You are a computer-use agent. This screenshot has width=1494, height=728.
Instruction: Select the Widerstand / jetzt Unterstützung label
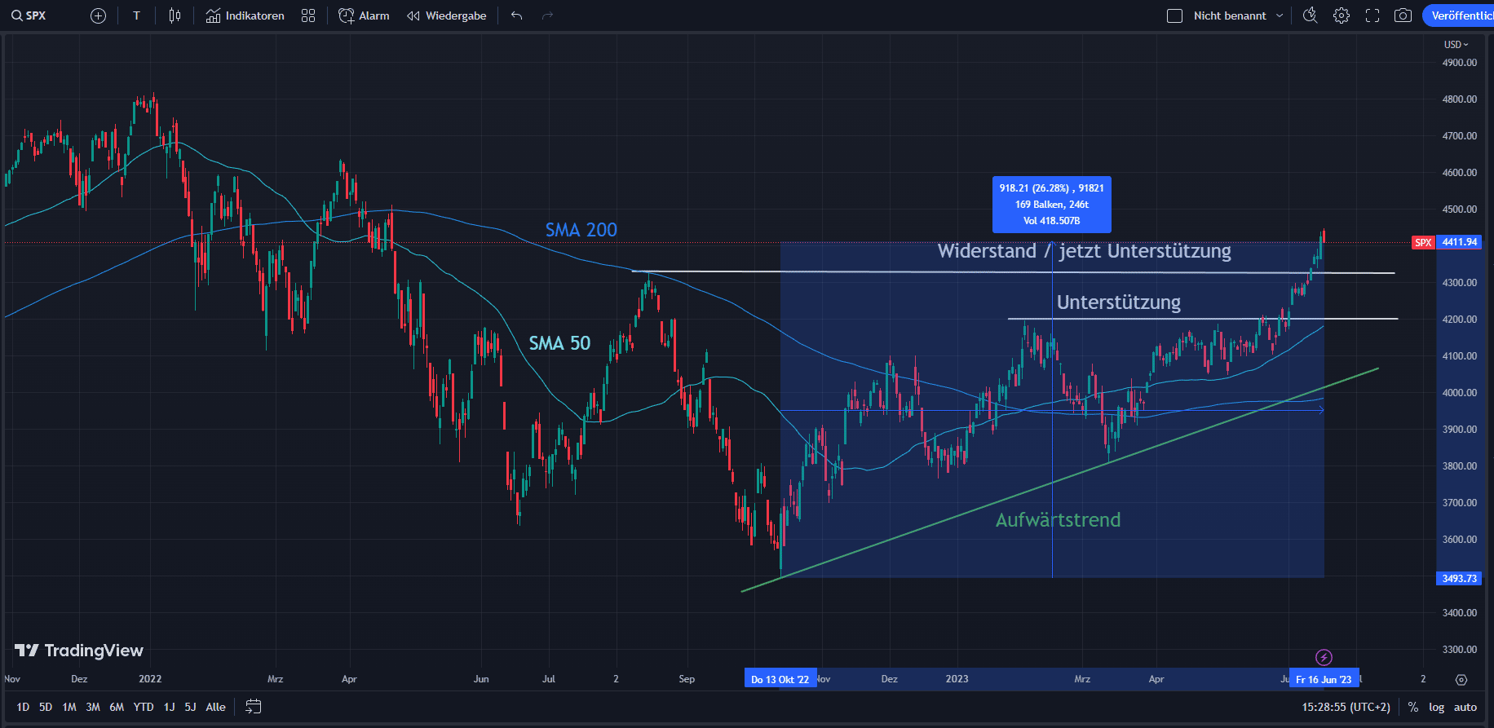point(1084,251)
